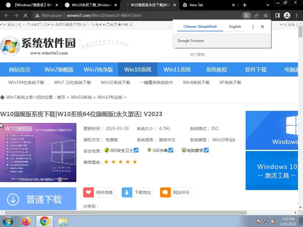
Task: Click the 一键重装系统软件 link
Action: coord(157,82)
